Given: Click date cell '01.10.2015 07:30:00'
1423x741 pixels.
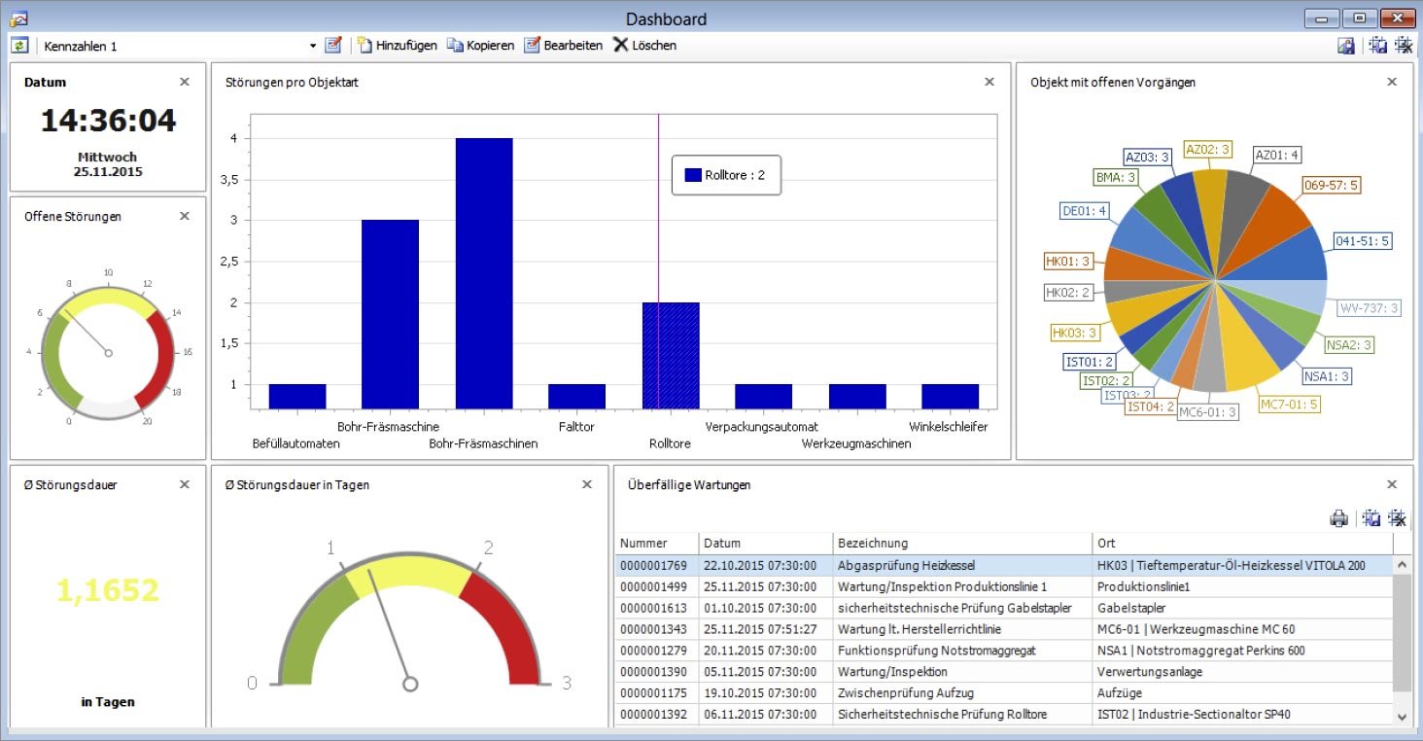Looking at the screenshot, I should click(766, 608).
